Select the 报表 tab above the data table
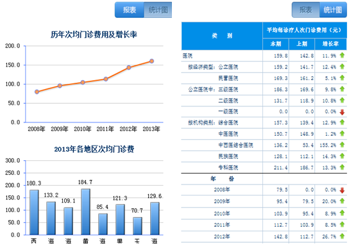 [x=306, y=10]
